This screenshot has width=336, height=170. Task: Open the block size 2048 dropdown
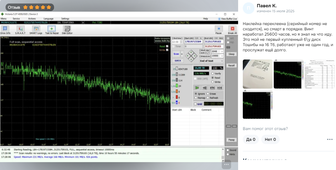(222, 52)
